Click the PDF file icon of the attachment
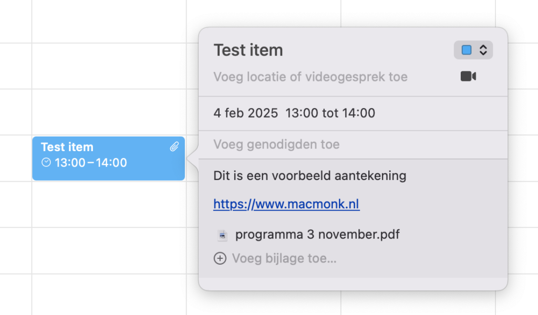 pyautogui.click(x=223, y=235)
